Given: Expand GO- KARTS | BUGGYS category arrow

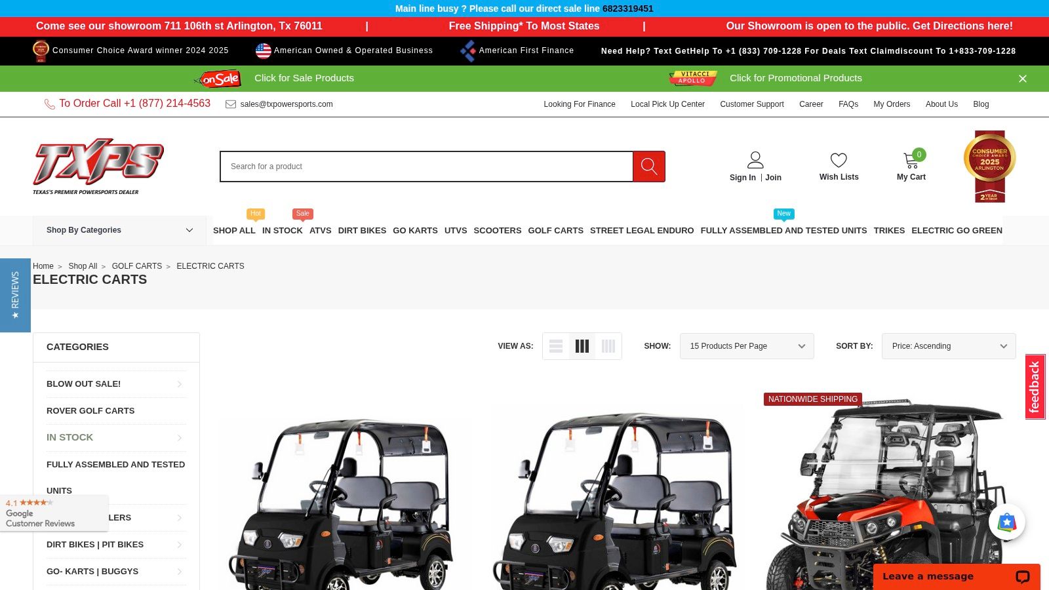Looking at the screenshot, I should pyautogui.click(x=180, y=572).
